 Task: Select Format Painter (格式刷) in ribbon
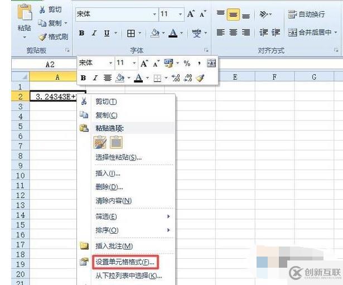pyautogui.click(x=53, y=37)
